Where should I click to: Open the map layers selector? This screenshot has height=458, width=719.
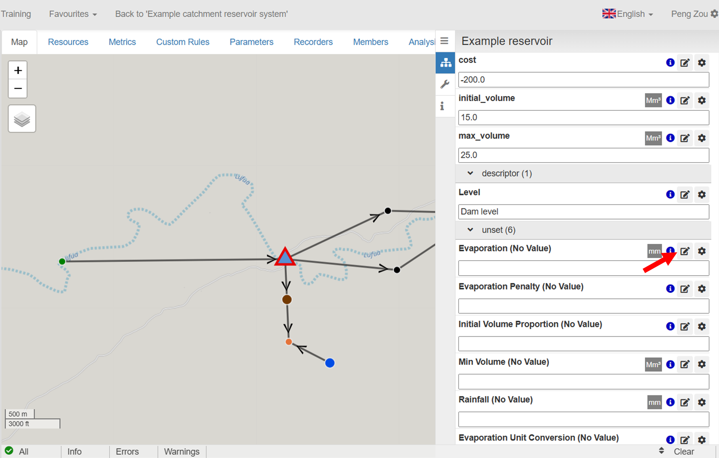[22, 119]
